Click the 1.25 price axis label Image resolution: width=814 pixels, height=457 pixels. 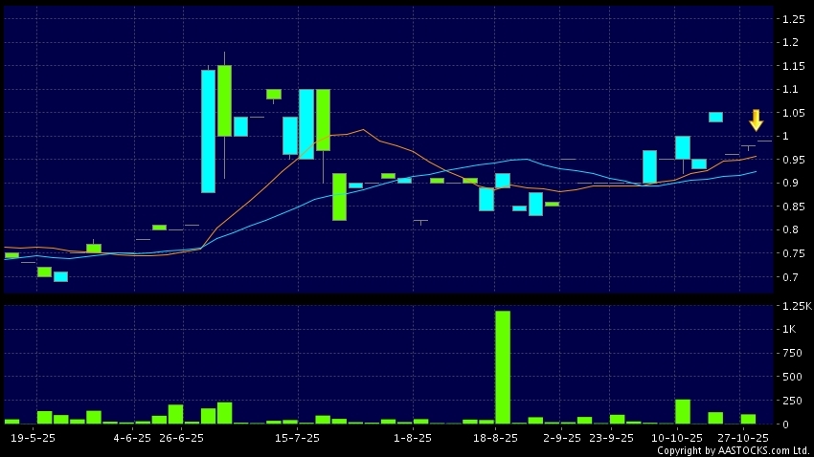[x=791, y=19]
